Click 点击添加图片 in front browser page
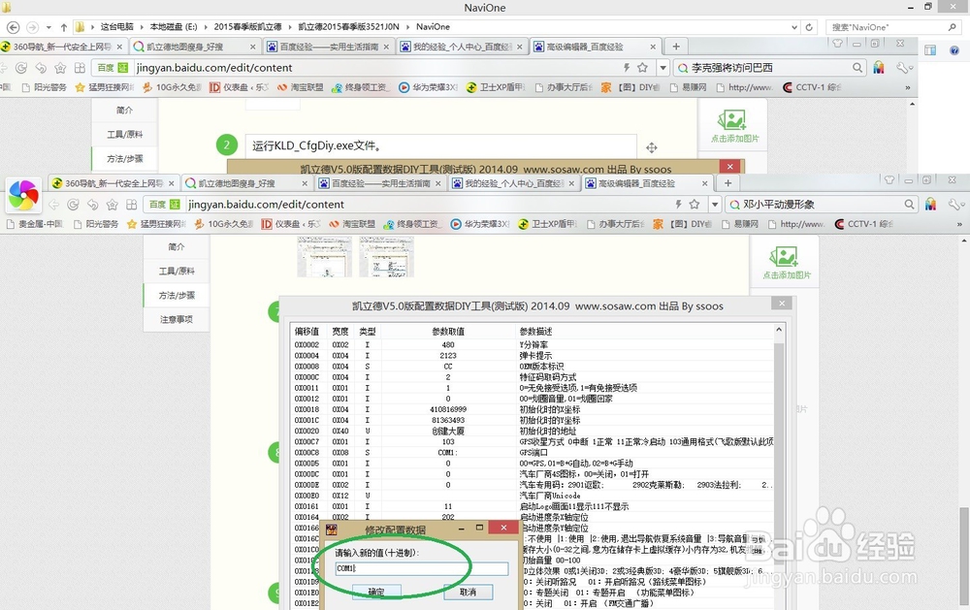Viewport: 970px width, 610px height. (786, 263)
